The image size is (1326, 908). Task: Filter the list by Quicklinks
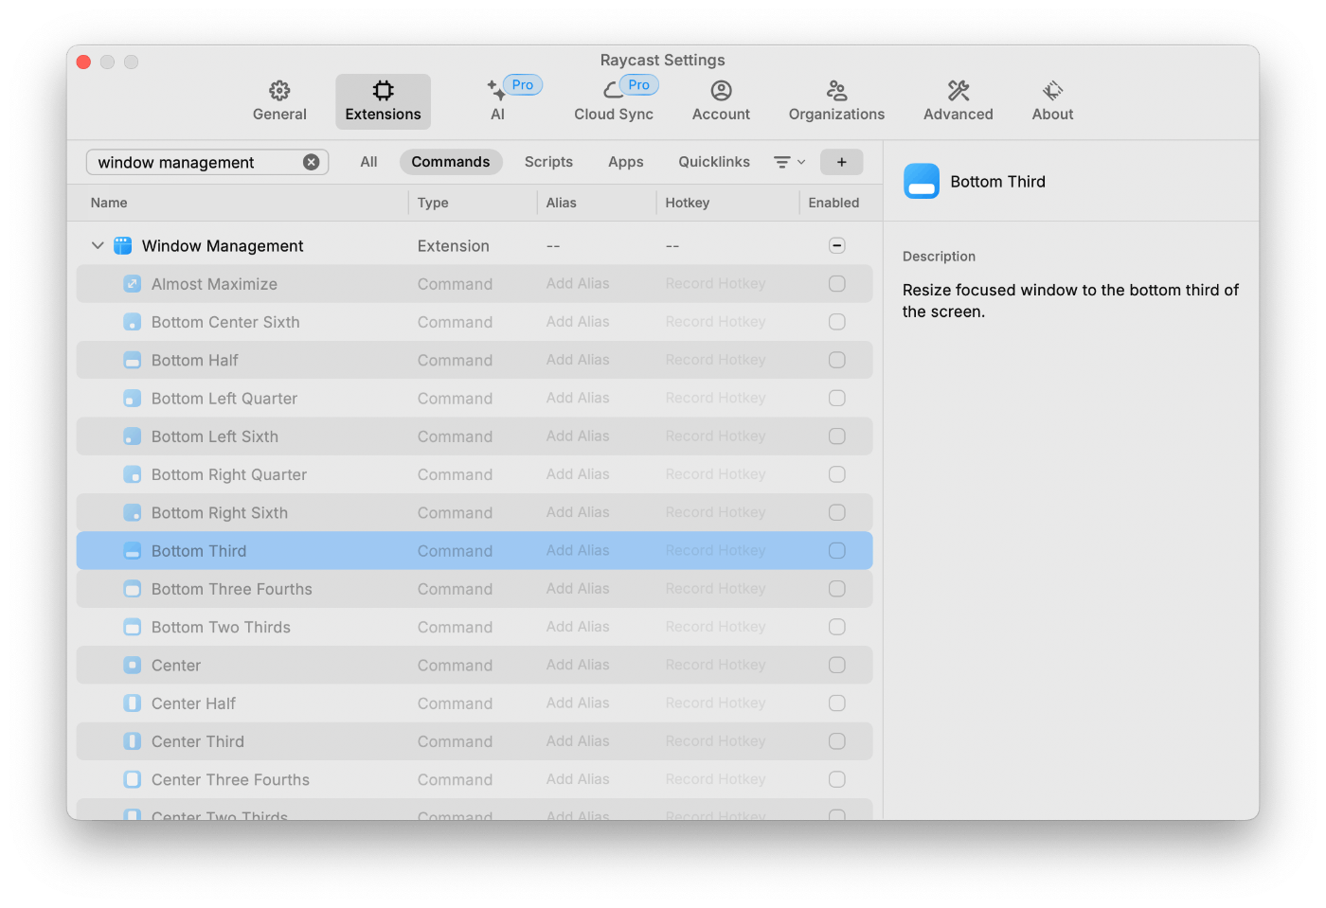tap(714, 162)
